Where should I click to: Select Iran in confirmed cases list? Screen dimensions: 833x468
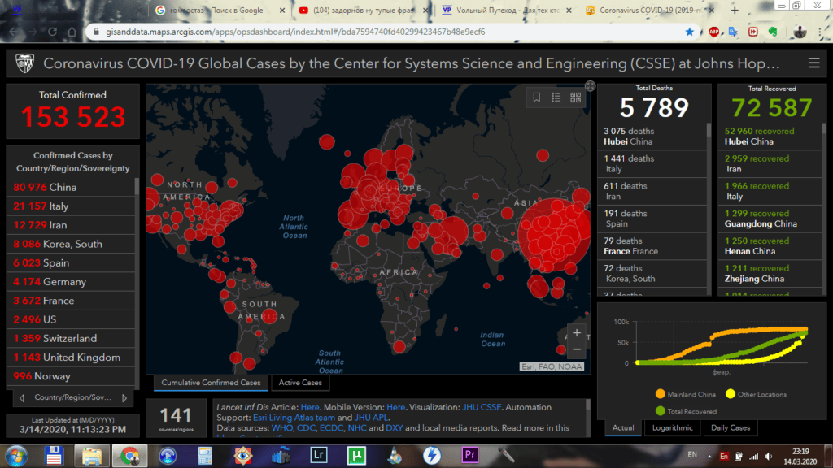tap(72, 225)
